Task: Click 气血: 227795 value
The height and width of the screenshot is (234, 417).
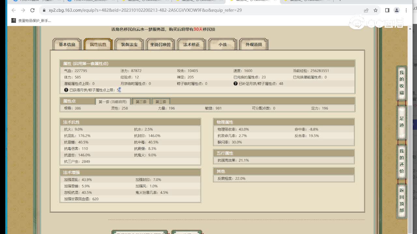Action: [x=76, y=71]
